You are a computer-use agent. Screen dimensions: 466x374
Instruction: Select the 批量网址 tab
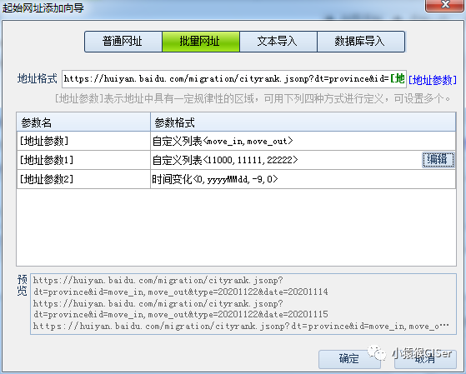201,42
